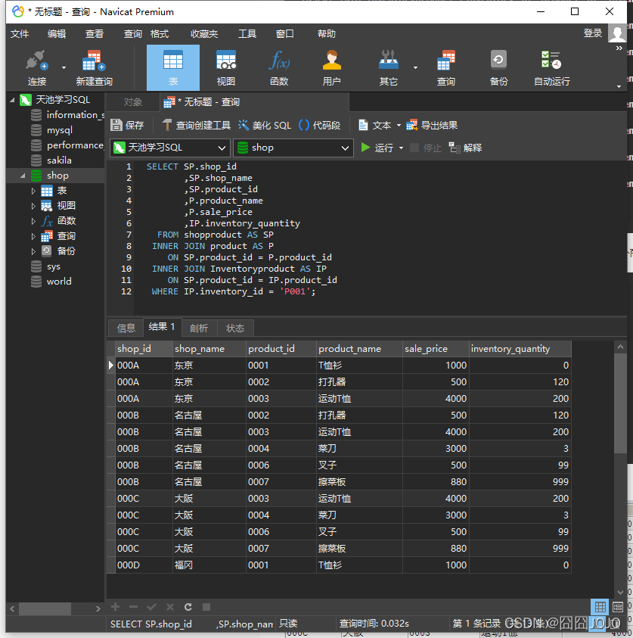Expand the 表 node under shop

33,191
